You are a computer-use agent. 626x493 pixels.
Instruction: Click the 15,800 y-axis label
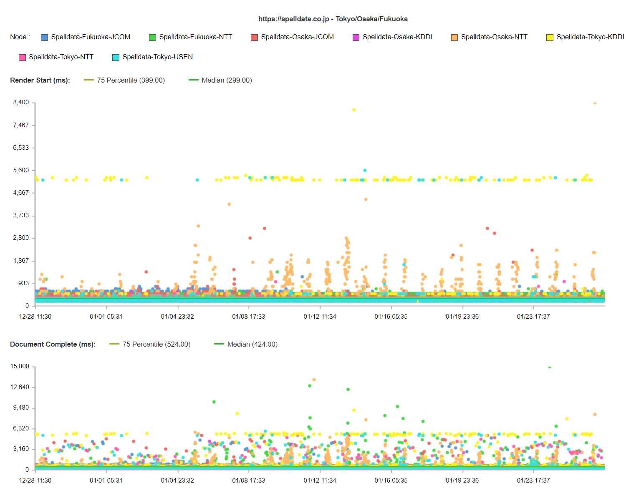pyautogui.click(x=20, y=367)
